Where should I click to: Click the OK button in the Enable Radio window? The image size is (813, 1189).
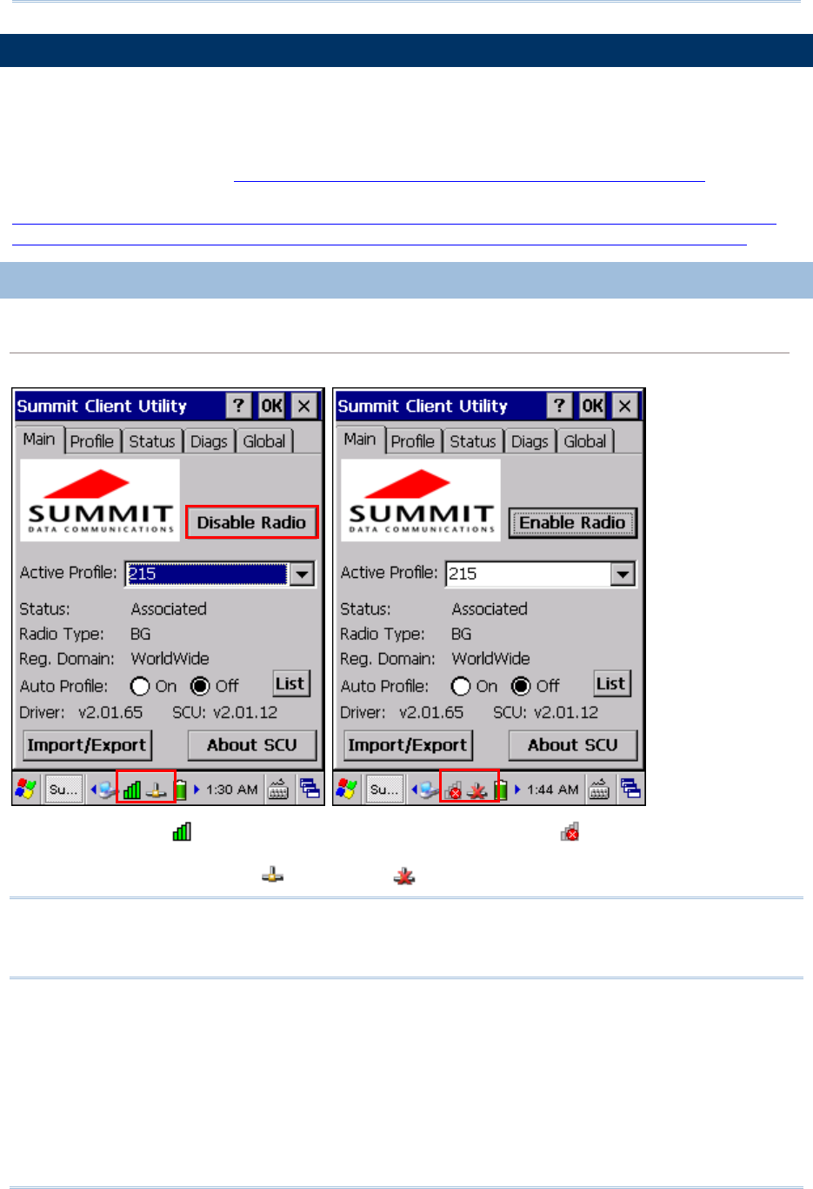pyautogui.click(x=592, y=406)
